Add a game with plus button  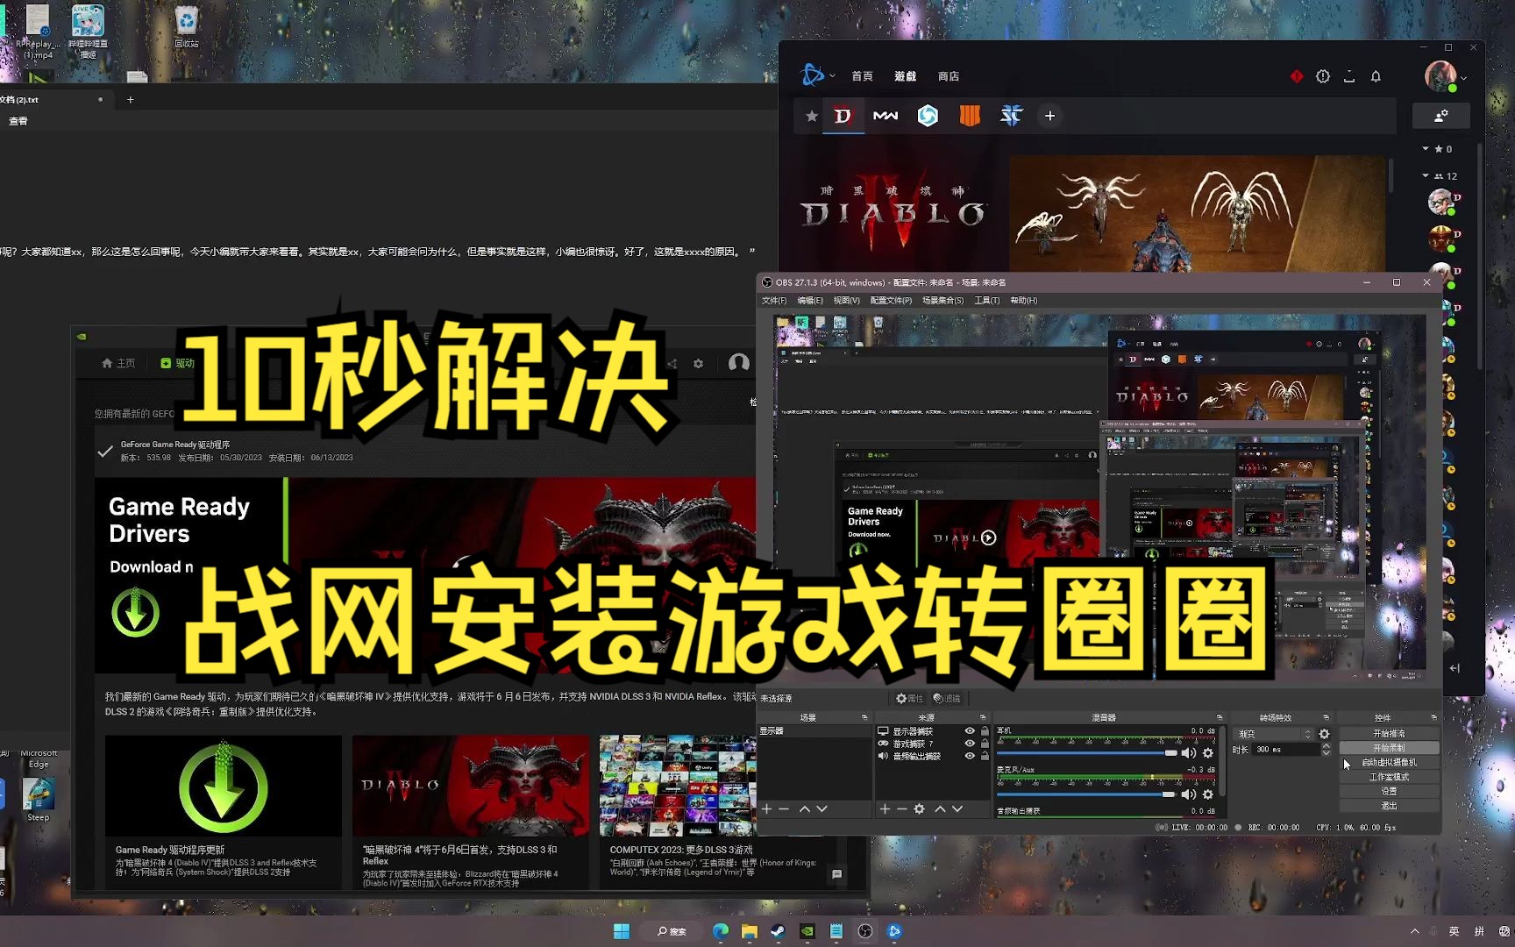[x=1049, y=116]
